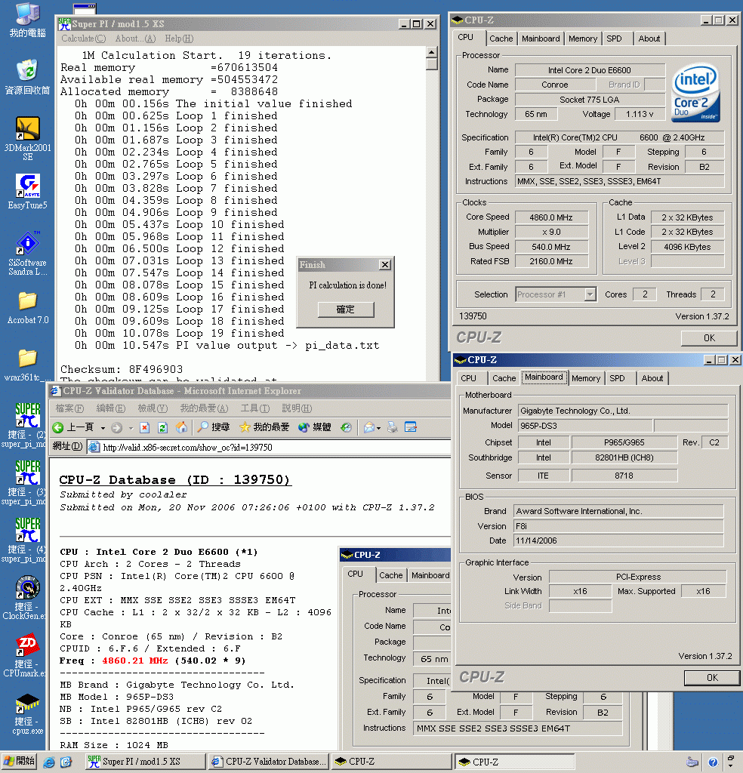This screenshot has width=743, height=773.
Task: Open 我的最愛(A) menu in Internet Explorer
Action: 204,408
